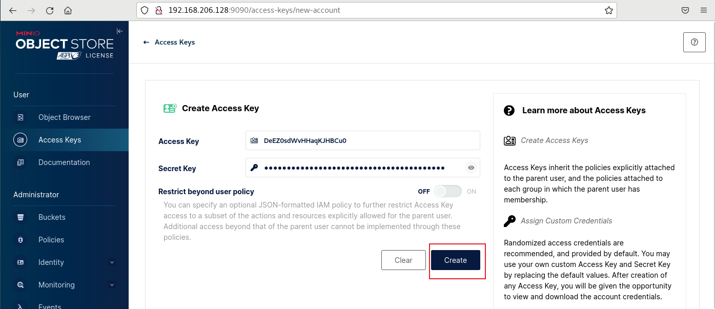This screenshot has height=309, width=715.
Task: Show the secret key with eye icon
Action: (471, 168)
